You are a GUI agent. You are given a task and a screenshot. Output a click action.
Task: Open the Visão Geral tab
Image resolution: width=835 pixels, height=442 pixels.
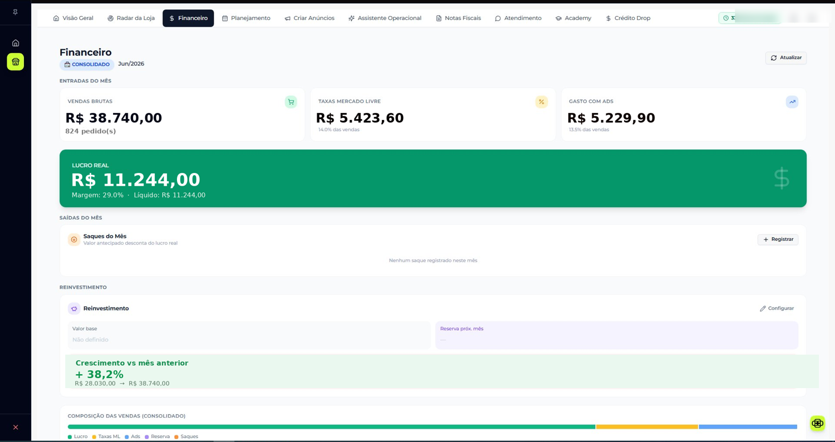point(73,18)
